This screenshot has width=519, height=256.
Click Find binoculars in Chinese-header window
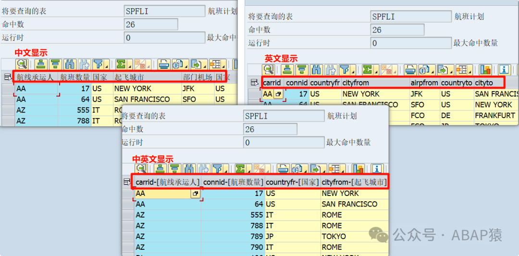pos(70,64)
